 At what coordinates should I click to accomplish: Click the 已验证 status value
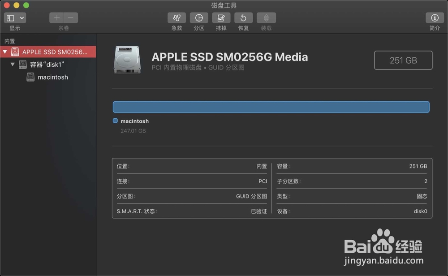[259, 211]
